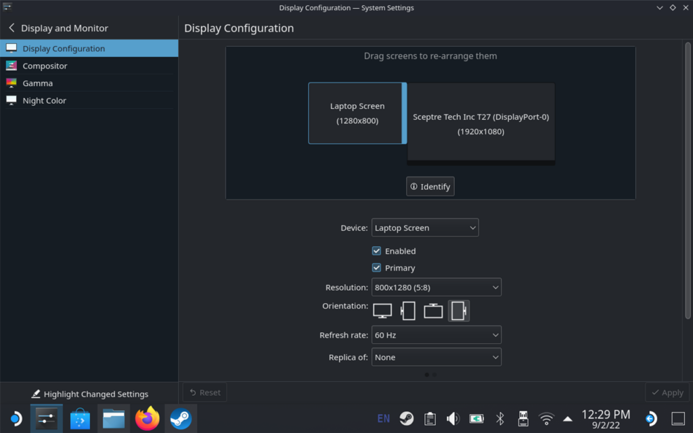Select the normal landscape orientation icon
693x433 pixels.
coord(382,311)
